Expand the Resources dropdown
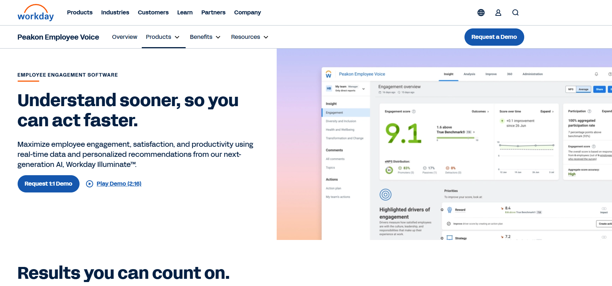Image resolution: width=612 pixels, height=286 pixels. pos(250,37)
